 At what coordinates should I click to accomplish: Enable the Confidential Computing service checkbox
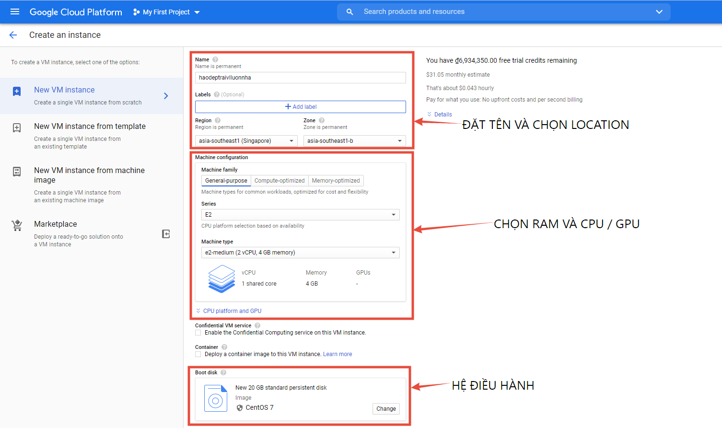pos(198,333)
